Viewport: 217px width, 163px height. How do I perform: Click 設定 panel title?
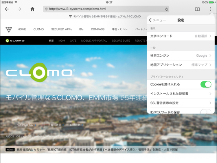pos(181,20)
